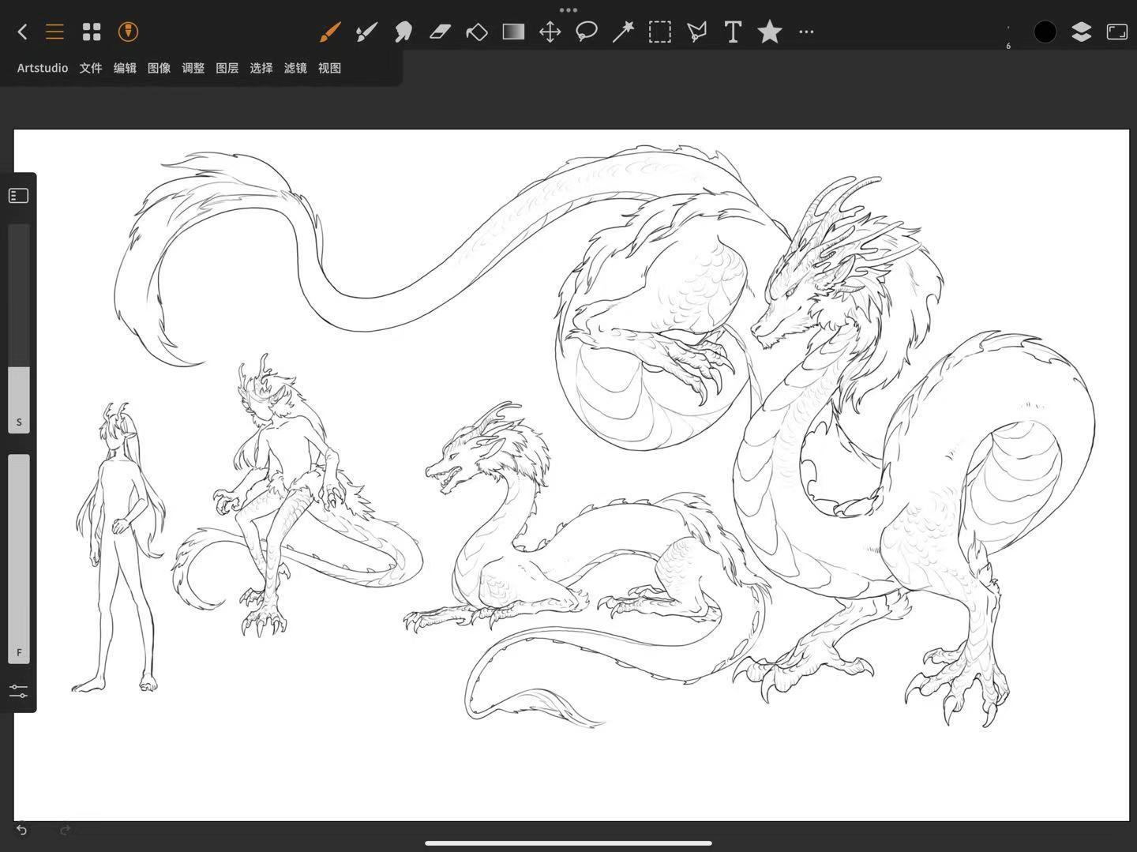Open the black foreground color swatch

(1045, 32)
